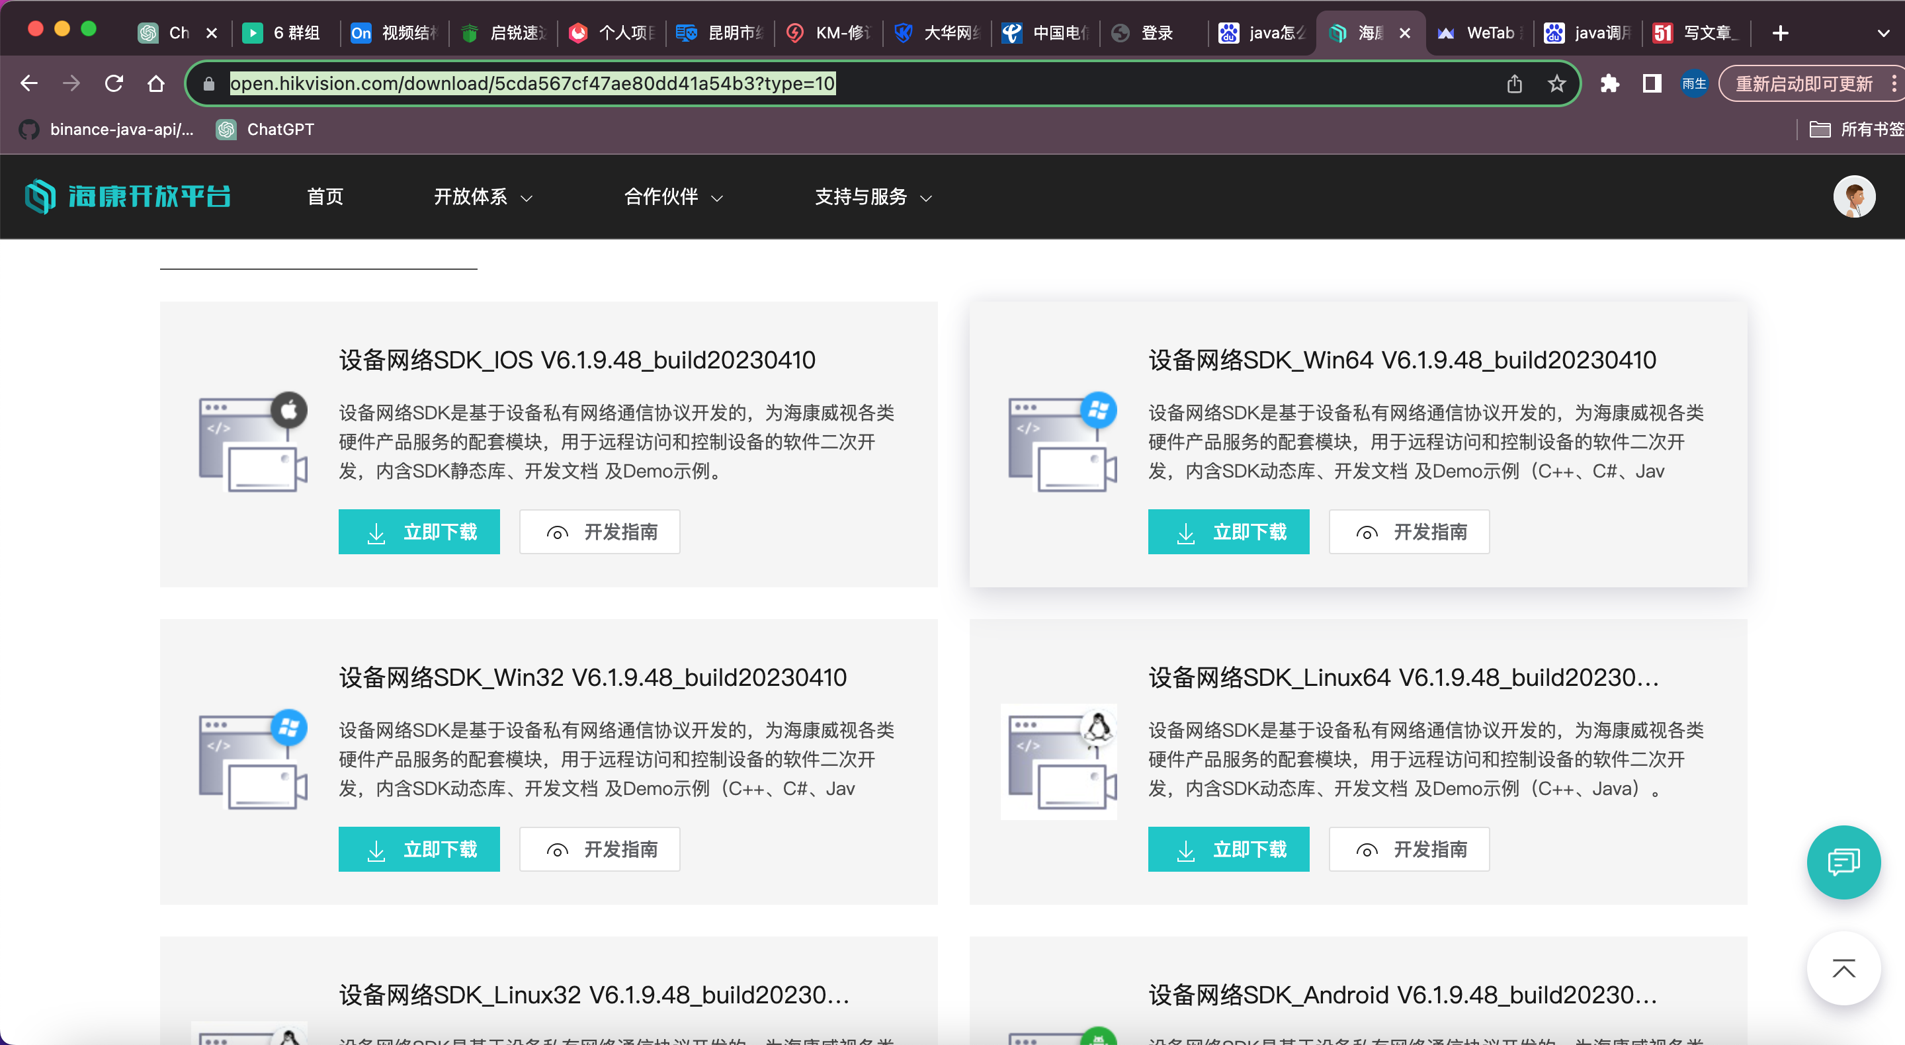This screenshot has width=1905, height=1045.
Task: Switch to the 登录 tab
Action: [x=1153, y=33]
